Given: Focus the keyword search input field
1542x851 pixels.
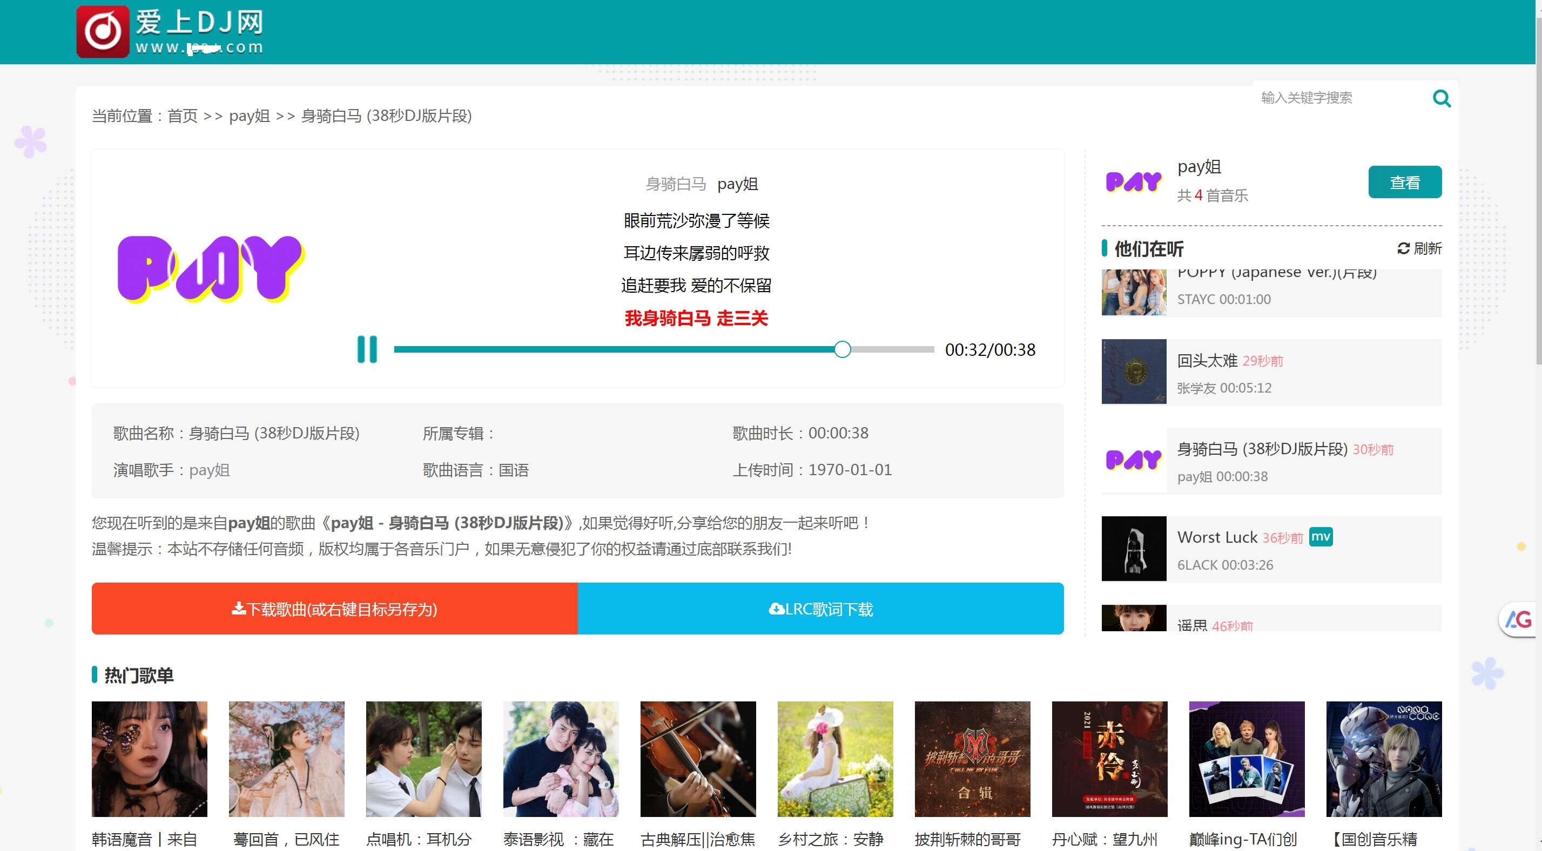Looking at the screenshot, I should pyautogui.click(x=1341, y=98).
